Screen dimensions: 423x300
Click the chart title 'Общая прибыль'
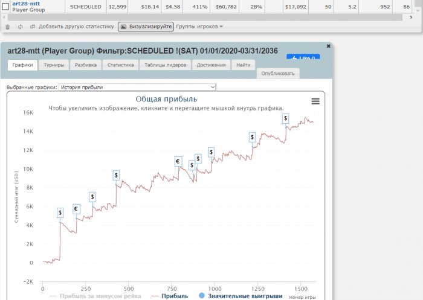166,99
